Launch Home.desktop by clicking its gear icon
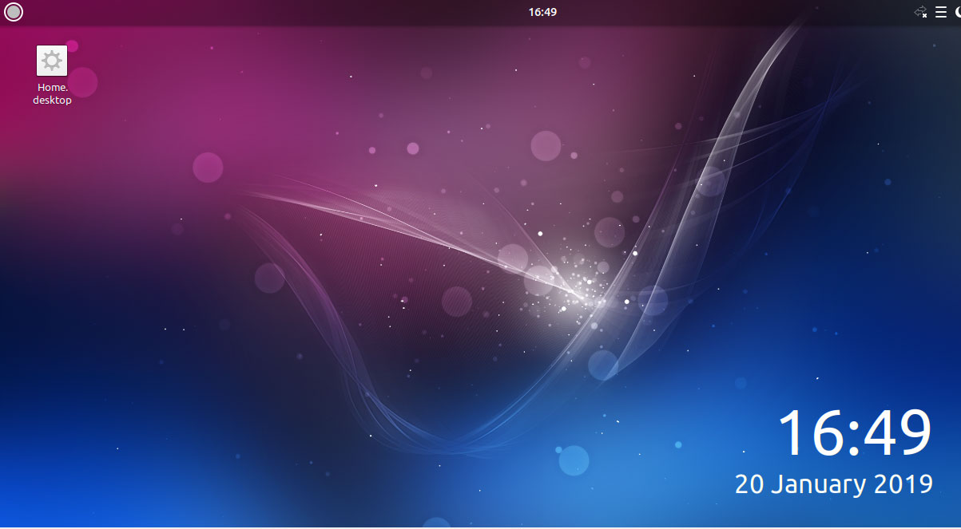961x529 pixels. [51, 60]
